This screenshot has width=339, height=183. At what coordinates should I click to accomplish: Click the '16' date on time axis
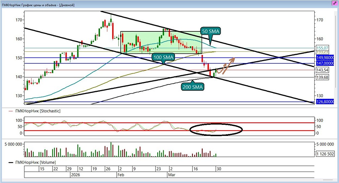196,169
